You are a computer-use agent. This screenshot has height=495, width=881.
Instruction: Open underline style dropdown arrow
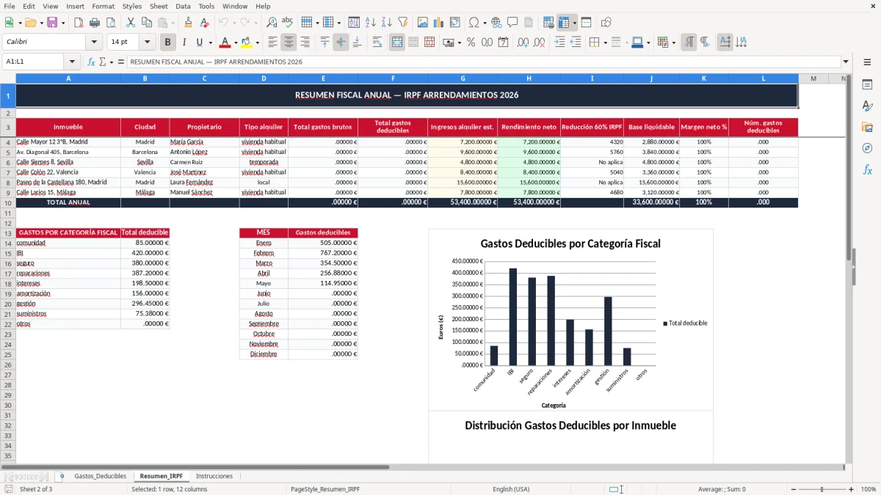(x=209, y=43)
